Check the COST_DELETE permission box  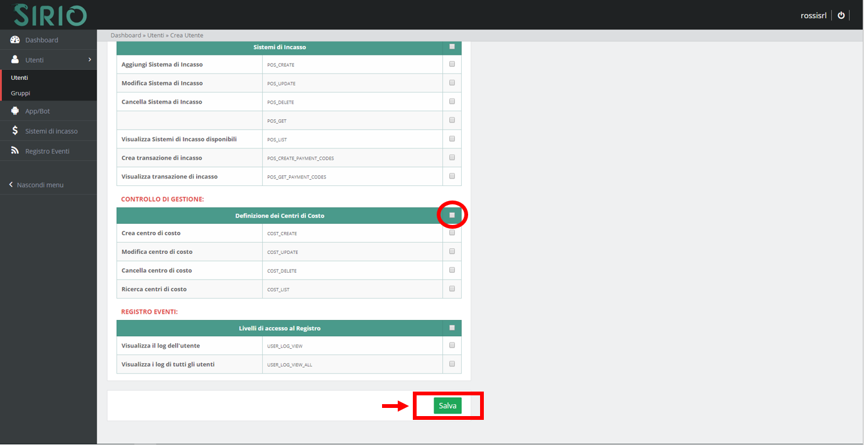click(x=452, y=270)
